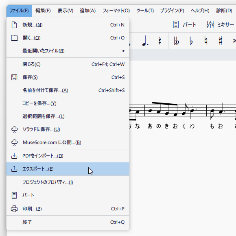Click the lyric syllable く in score
This screenshot has height=236, width=236.
[x=184, y=126]
